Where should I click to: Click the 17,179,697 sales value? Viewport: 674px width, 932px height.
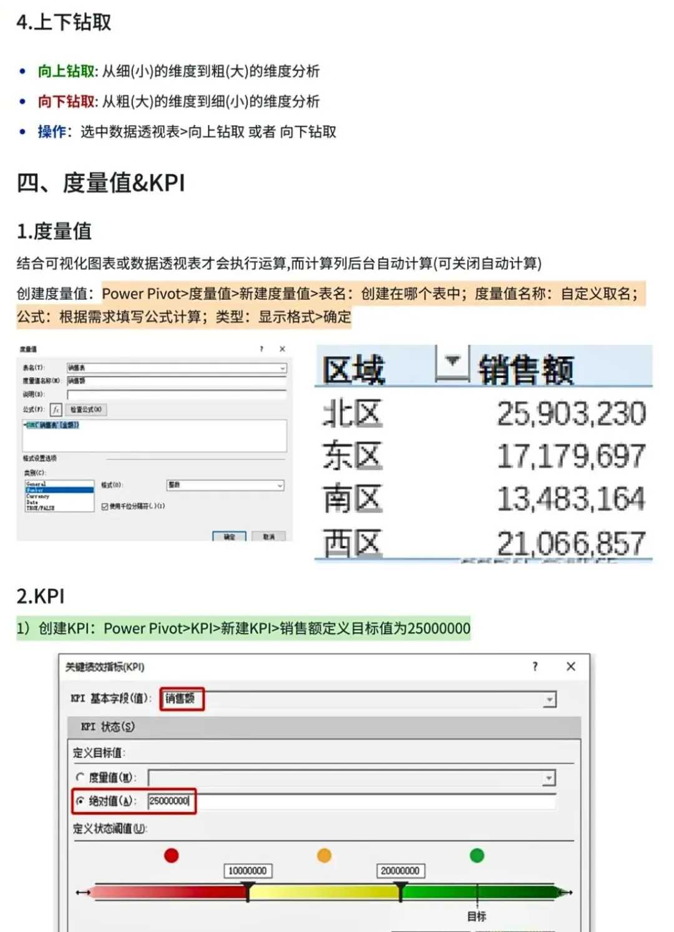(x=571, y=456)
